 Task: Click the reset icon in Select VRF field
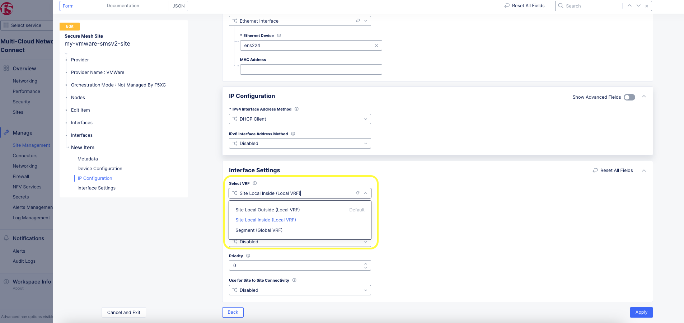click(357, 193)
